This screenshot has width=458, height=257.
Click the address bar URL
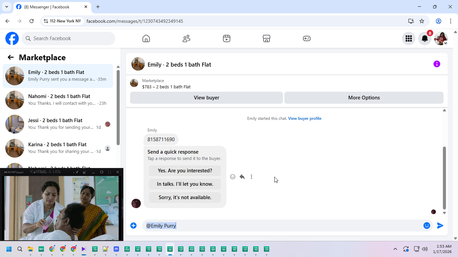[x=135, y=21]
